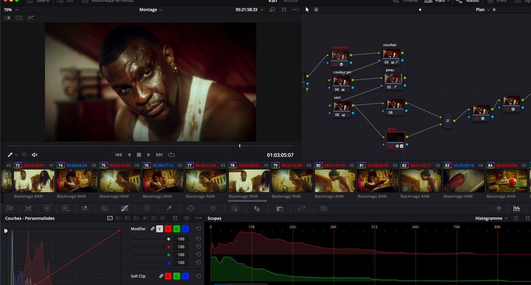Select the Curves palette icon
The height and width of the screenshot is (285, 531).
[124, 208]
